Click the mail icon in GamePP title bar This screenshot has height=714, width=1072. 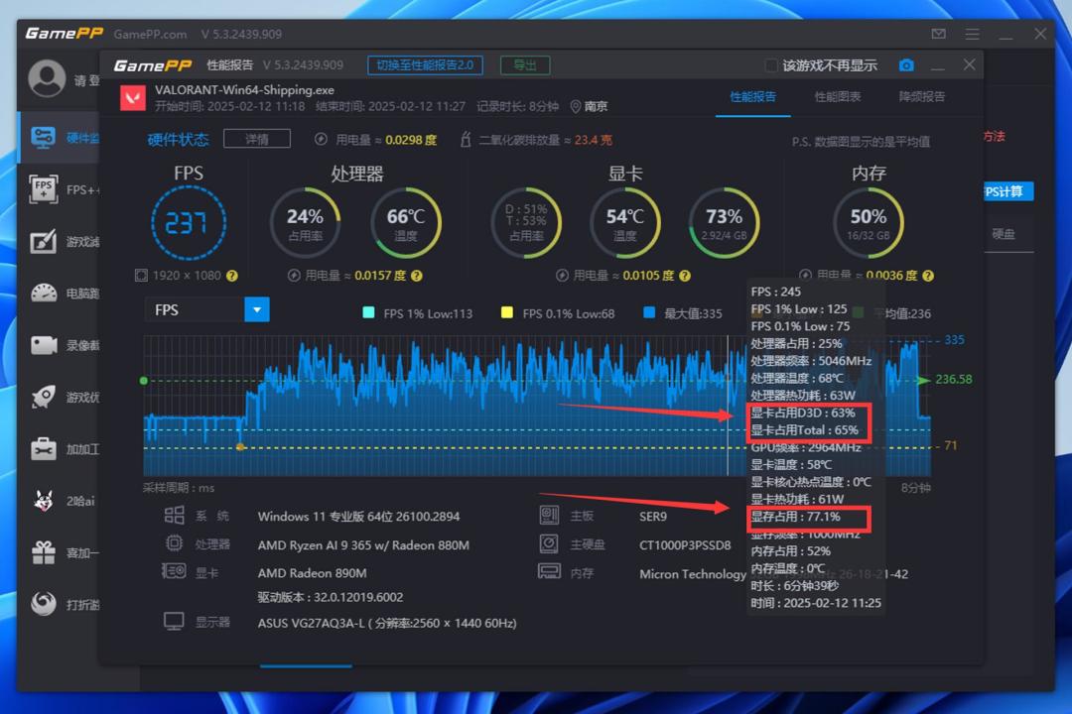coord(939,34)
